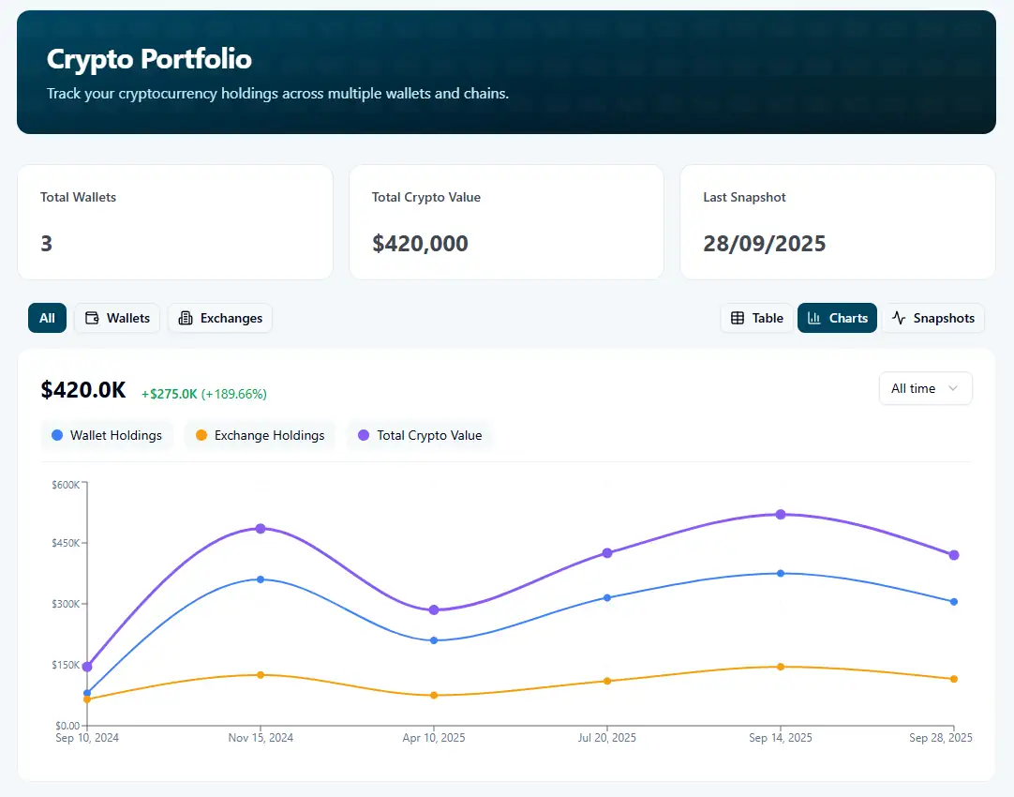Open the All time range dropdown
Image resolution: width=1014 pixels, height=797 pixels.
[925, 388]
